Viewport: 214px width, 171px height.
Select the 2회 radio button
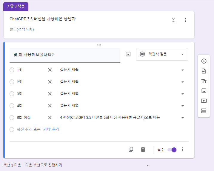click(12, 82)
